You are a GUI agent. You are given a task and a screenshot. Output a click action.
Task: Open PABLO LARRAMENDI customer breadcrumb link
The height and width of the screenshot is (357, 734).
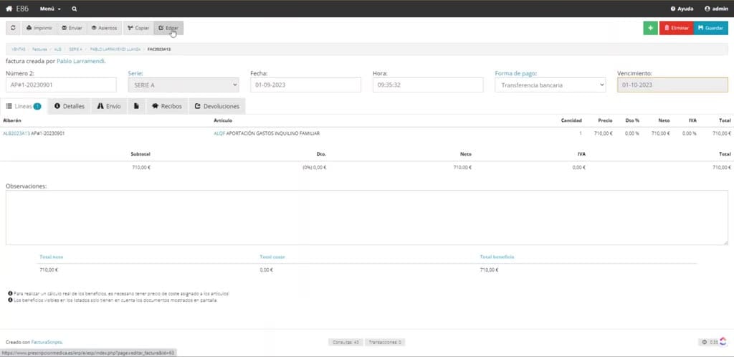(115, 49)
